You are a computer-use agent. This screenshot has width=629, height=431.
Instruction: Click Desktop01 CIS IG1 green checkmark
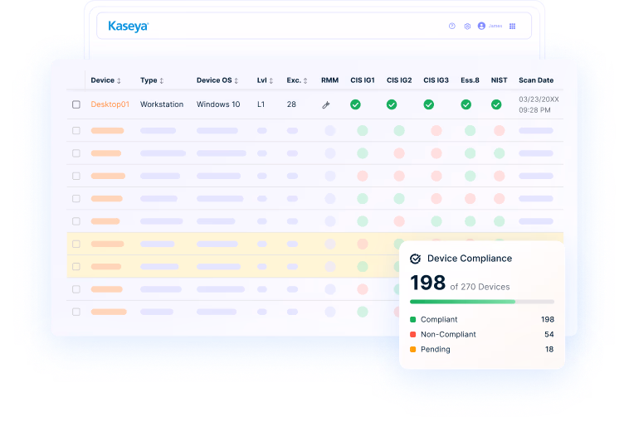coord(355,104)
